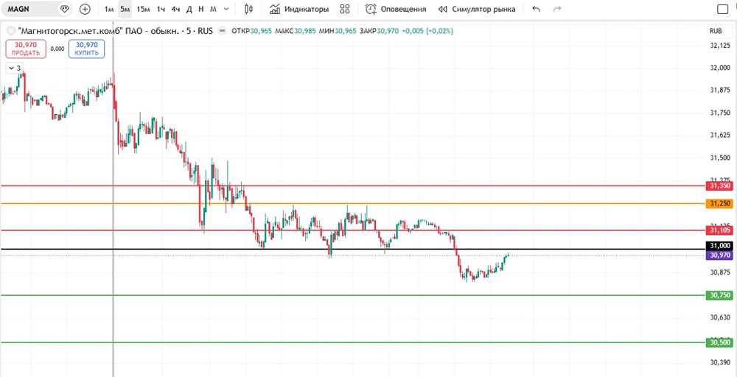Toggle the market status dot next to RUS

[224, 31]
